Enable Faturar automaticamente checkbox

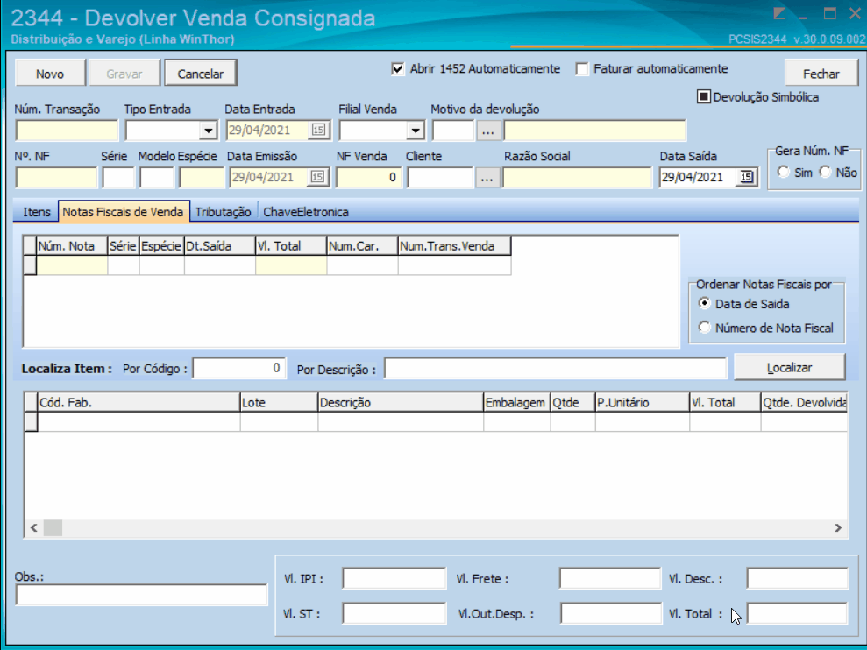[582, 69]
